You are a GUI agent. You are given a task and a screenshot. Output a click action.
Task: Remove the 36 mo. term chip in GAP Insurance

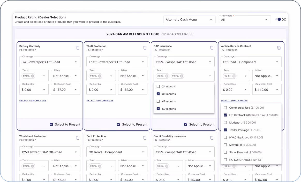[x=167, y=76]
